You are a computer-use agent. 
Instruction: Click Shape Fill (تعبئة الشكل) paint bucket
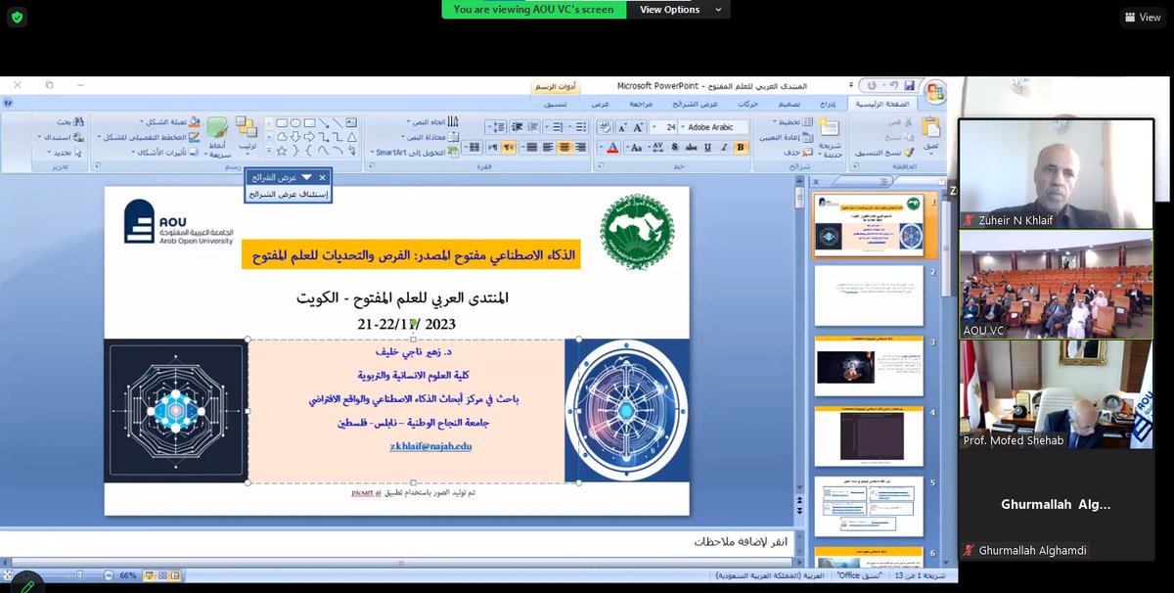(194, 122)
